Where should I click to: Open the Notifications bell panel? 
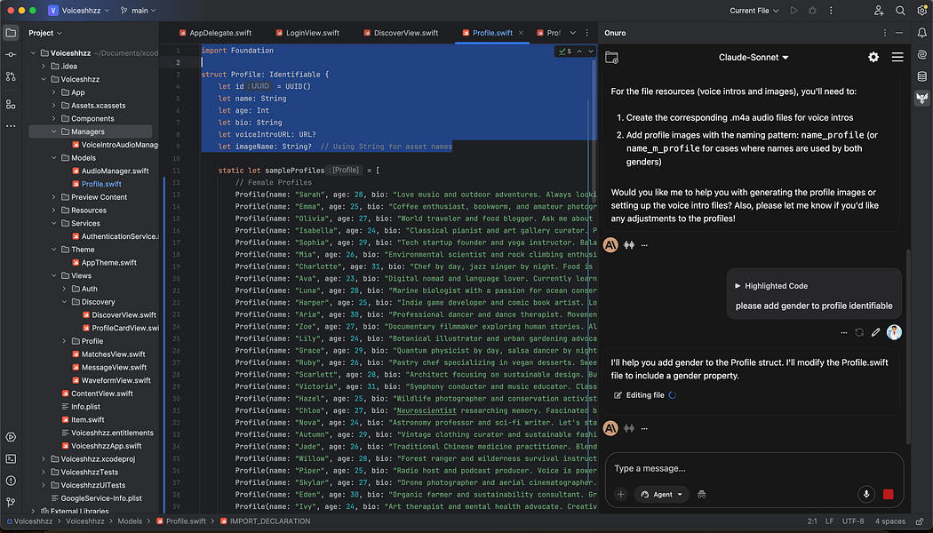(922, 34)
